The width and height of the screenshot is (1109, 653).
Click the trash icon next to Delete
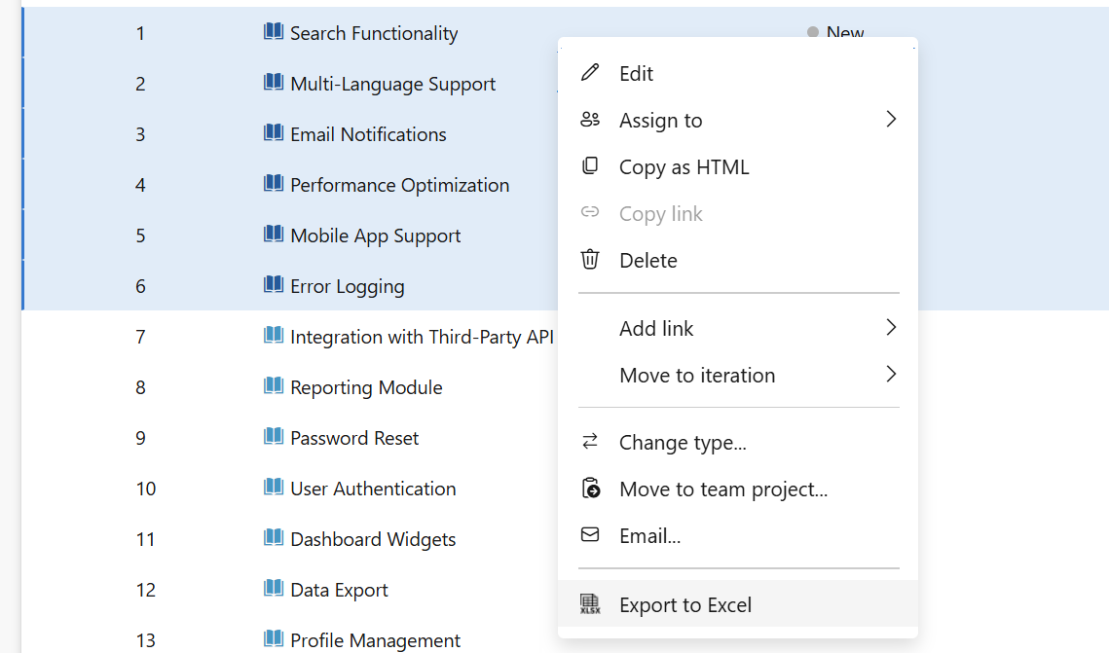(590, 259)
